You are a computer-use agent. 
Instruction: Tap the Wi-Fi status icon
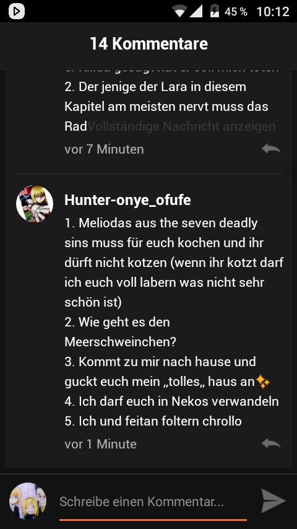(179, 12)
